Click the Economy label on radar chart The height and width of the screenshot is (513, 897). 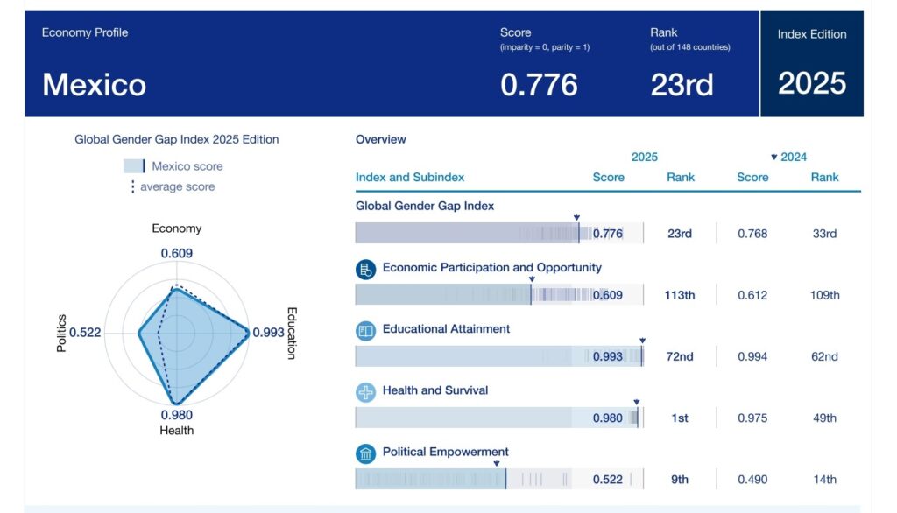(x=176, y=228)
